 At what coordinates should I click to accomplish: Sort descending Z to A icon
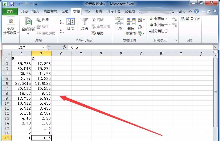click(x=62, y=31)
